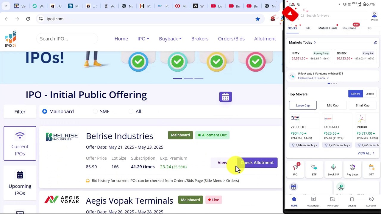Open the NIFTY index card

coord(310,56)
